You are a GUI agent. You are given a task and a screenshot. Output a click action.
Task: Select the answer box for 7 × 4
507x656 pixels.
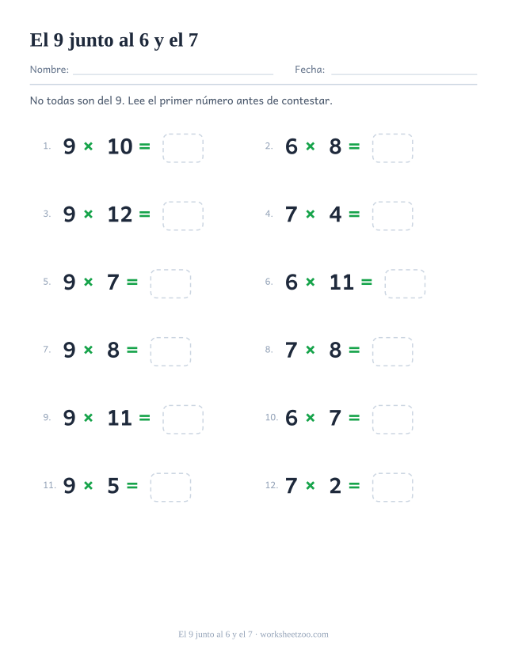pos(392,216)
